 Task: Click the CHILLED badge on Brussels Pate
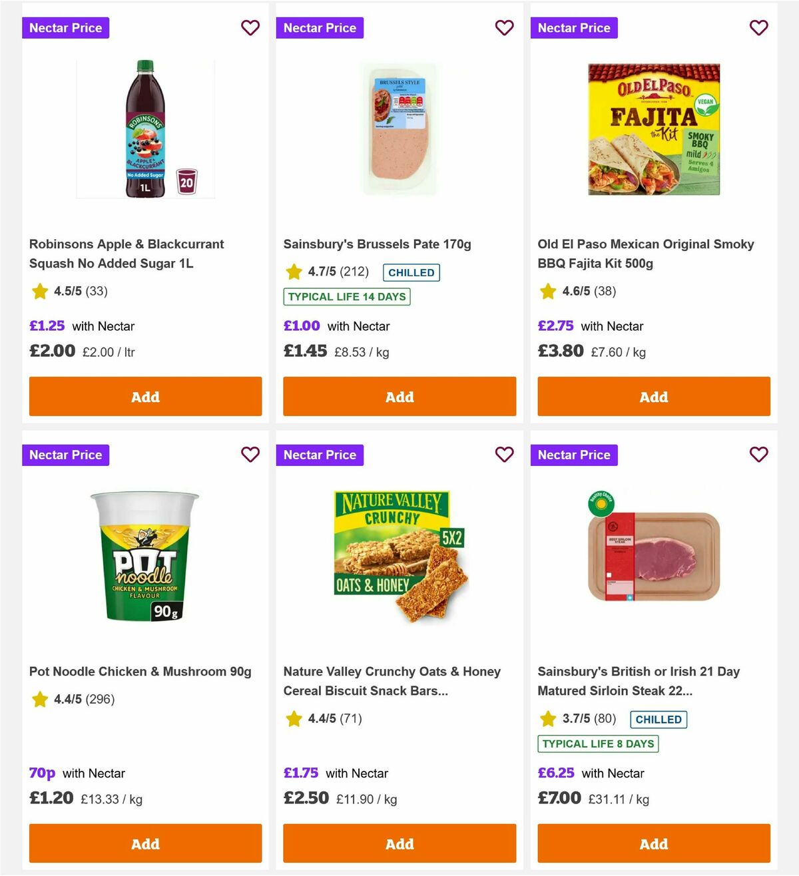coord(411,272)
